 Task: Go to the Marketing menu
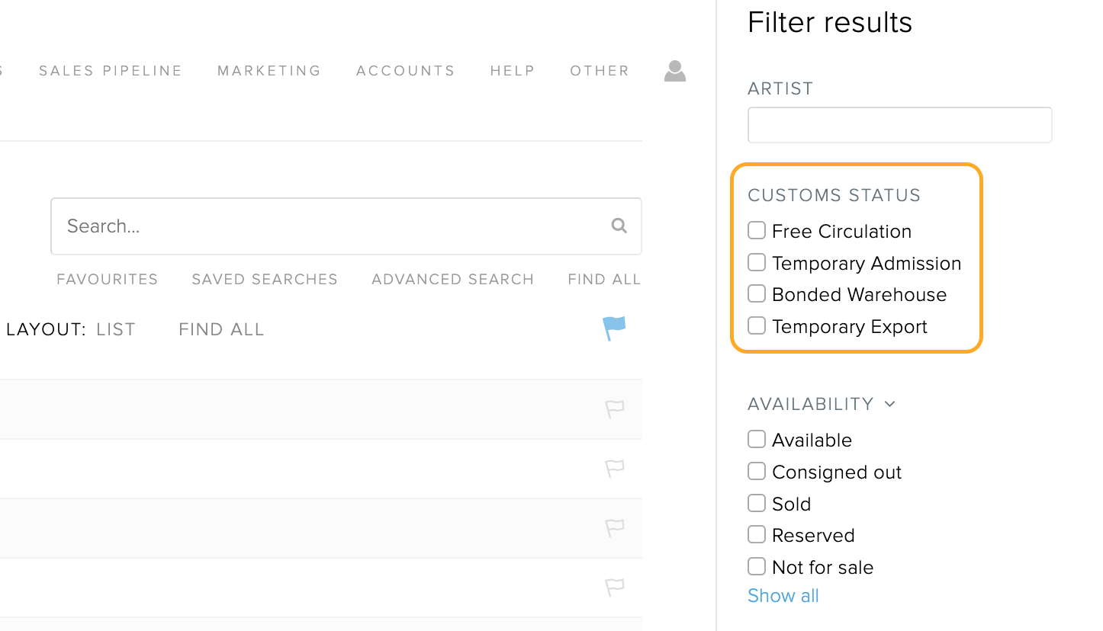(269, 71)
